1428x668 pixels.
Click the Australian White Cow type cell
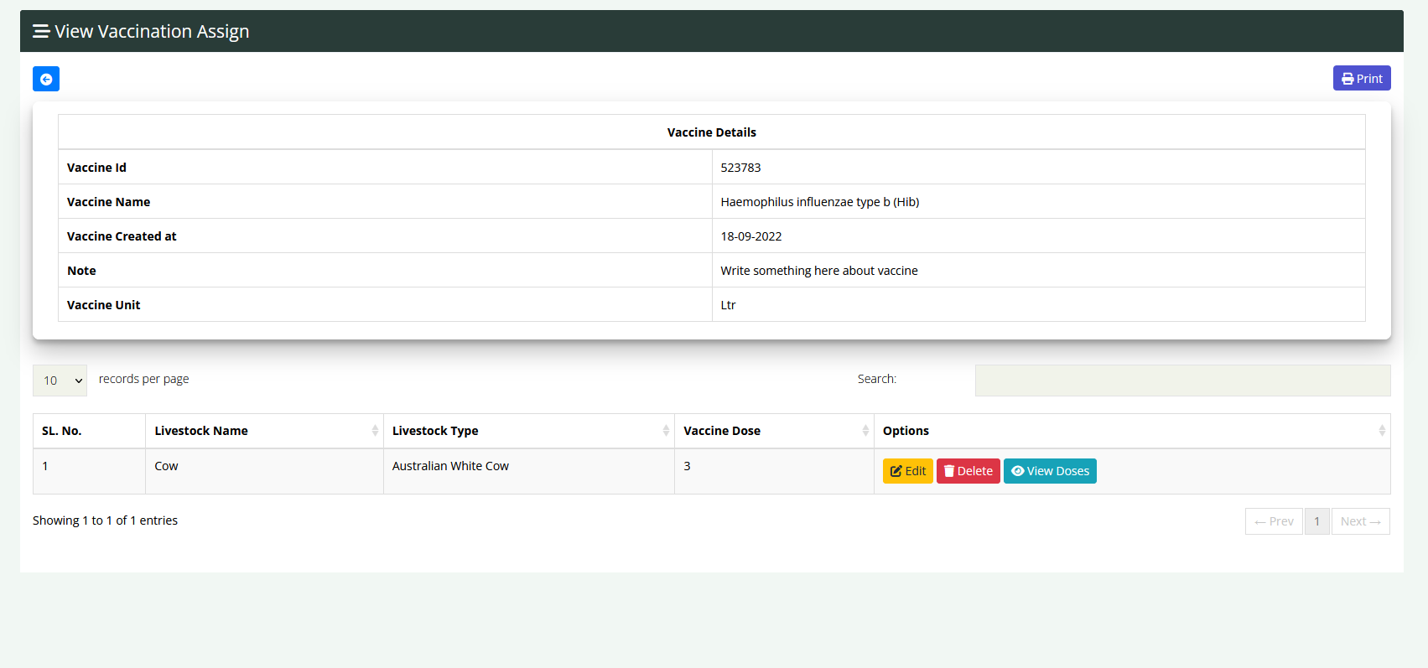pyautogui.click(x=450, y=466)
